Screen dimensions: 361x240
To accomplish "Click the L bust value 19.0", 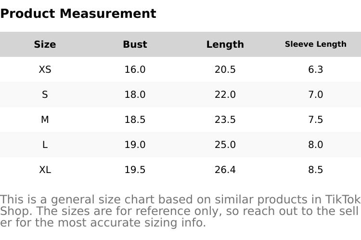I will pyautogui.click(x=135, y=145).
